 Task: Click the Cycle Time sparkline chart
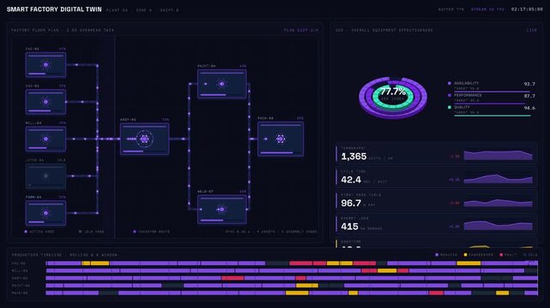coord(498,179)
